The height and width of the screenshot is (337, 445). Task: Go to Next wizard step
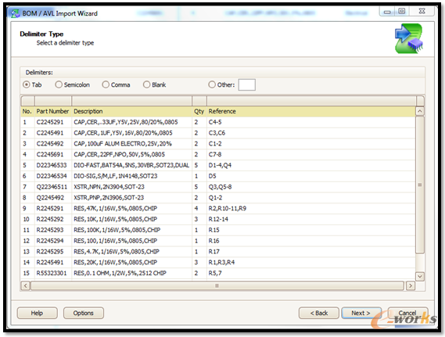click(361, 313)
